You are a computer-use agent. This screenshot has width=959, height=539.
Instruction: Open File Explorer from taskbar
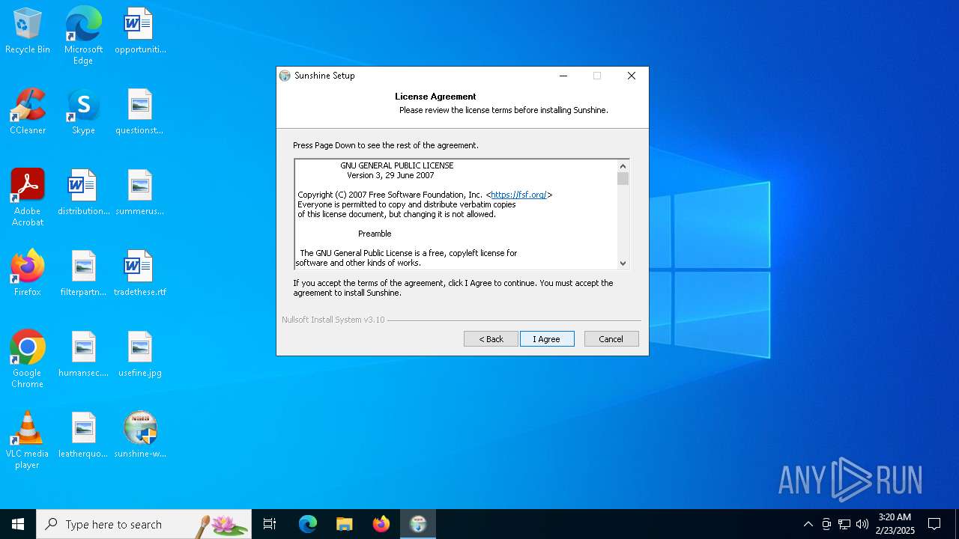tap(344, 524)
